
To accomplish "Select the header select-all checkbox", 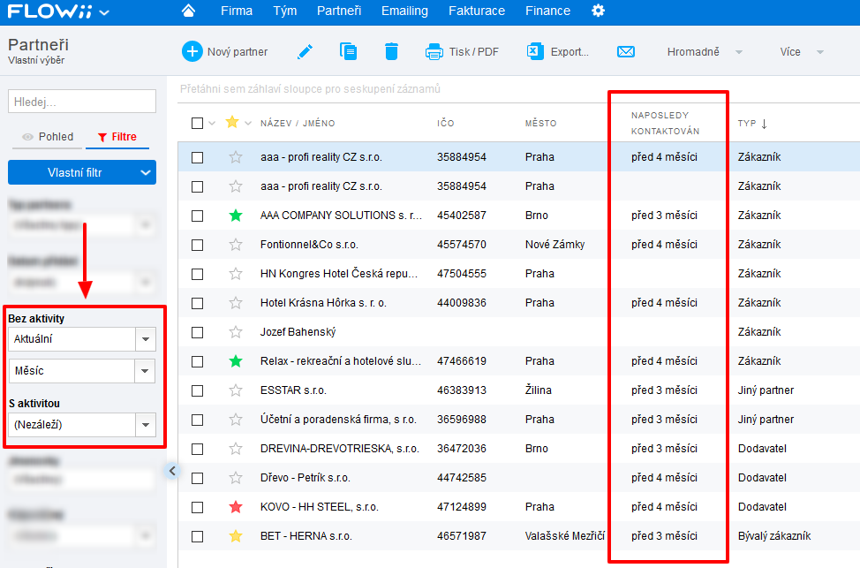I will (x=198, y=123).
